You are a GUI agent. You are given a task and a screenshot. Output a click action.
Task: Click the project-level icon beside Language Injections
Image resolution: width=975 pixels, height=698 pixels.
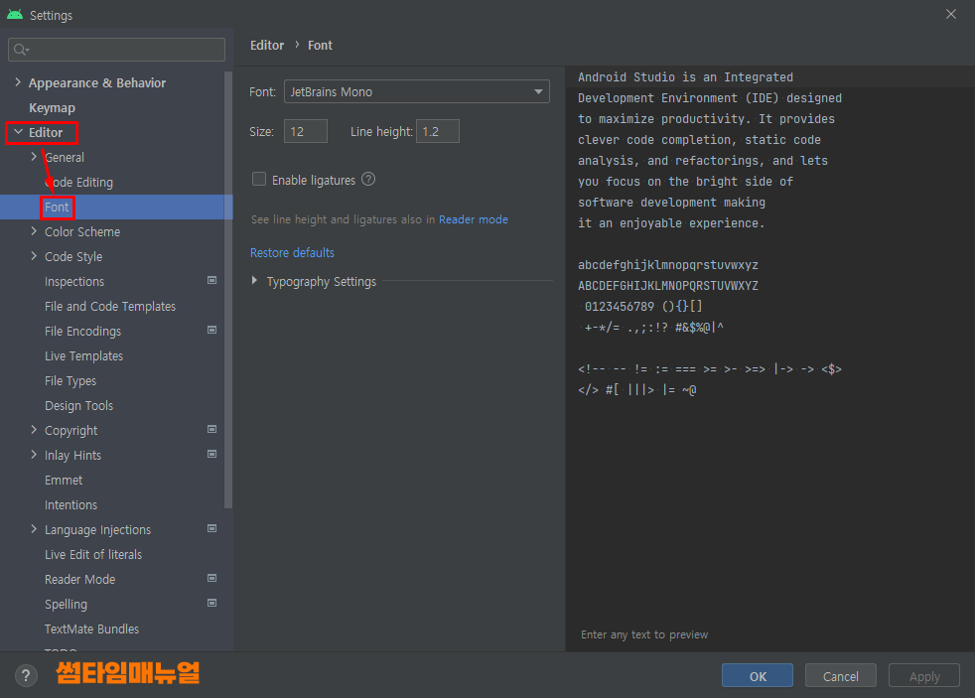coord(212,529)
